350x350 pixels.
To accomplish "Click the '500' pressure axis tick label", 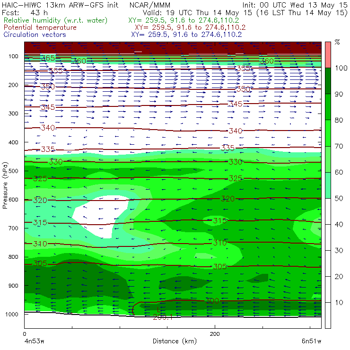I will (x=13, y=171).
